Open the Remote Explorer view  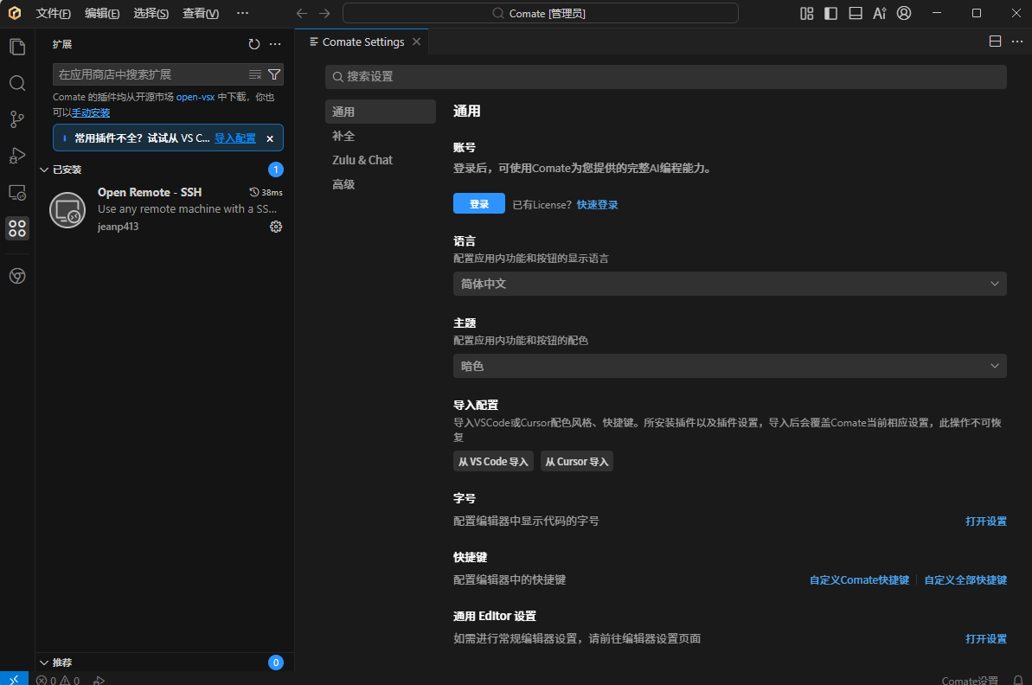click(x=17, y=192)
